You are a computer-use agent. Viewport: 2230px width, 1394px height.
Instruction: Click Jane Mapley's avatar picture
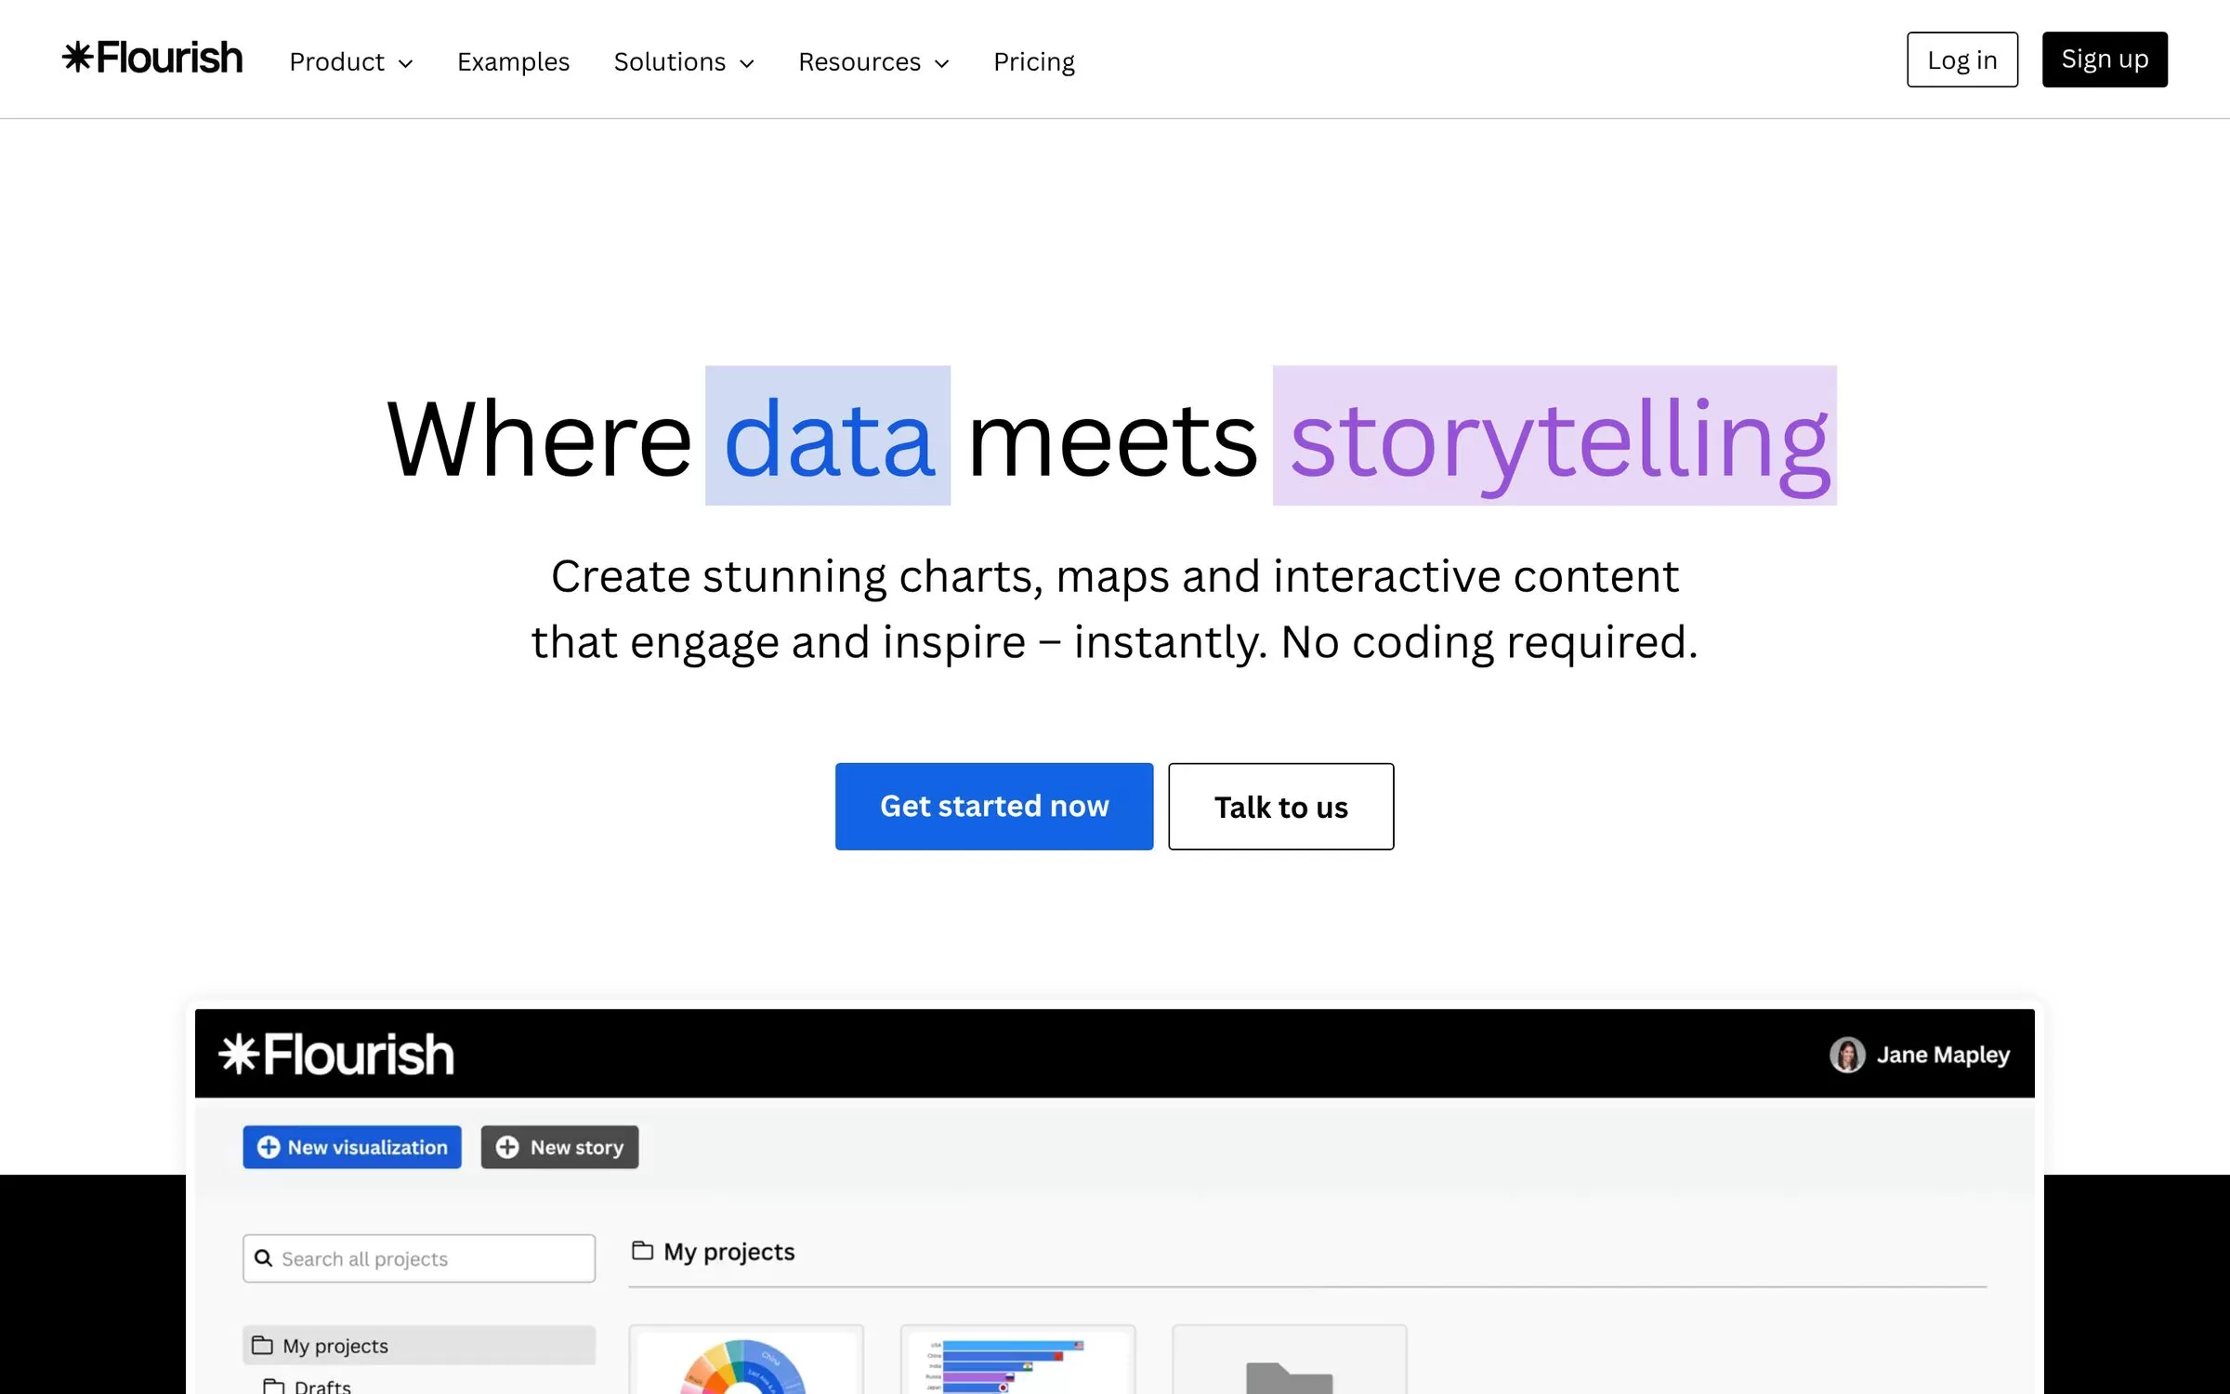(1847, 1055)
